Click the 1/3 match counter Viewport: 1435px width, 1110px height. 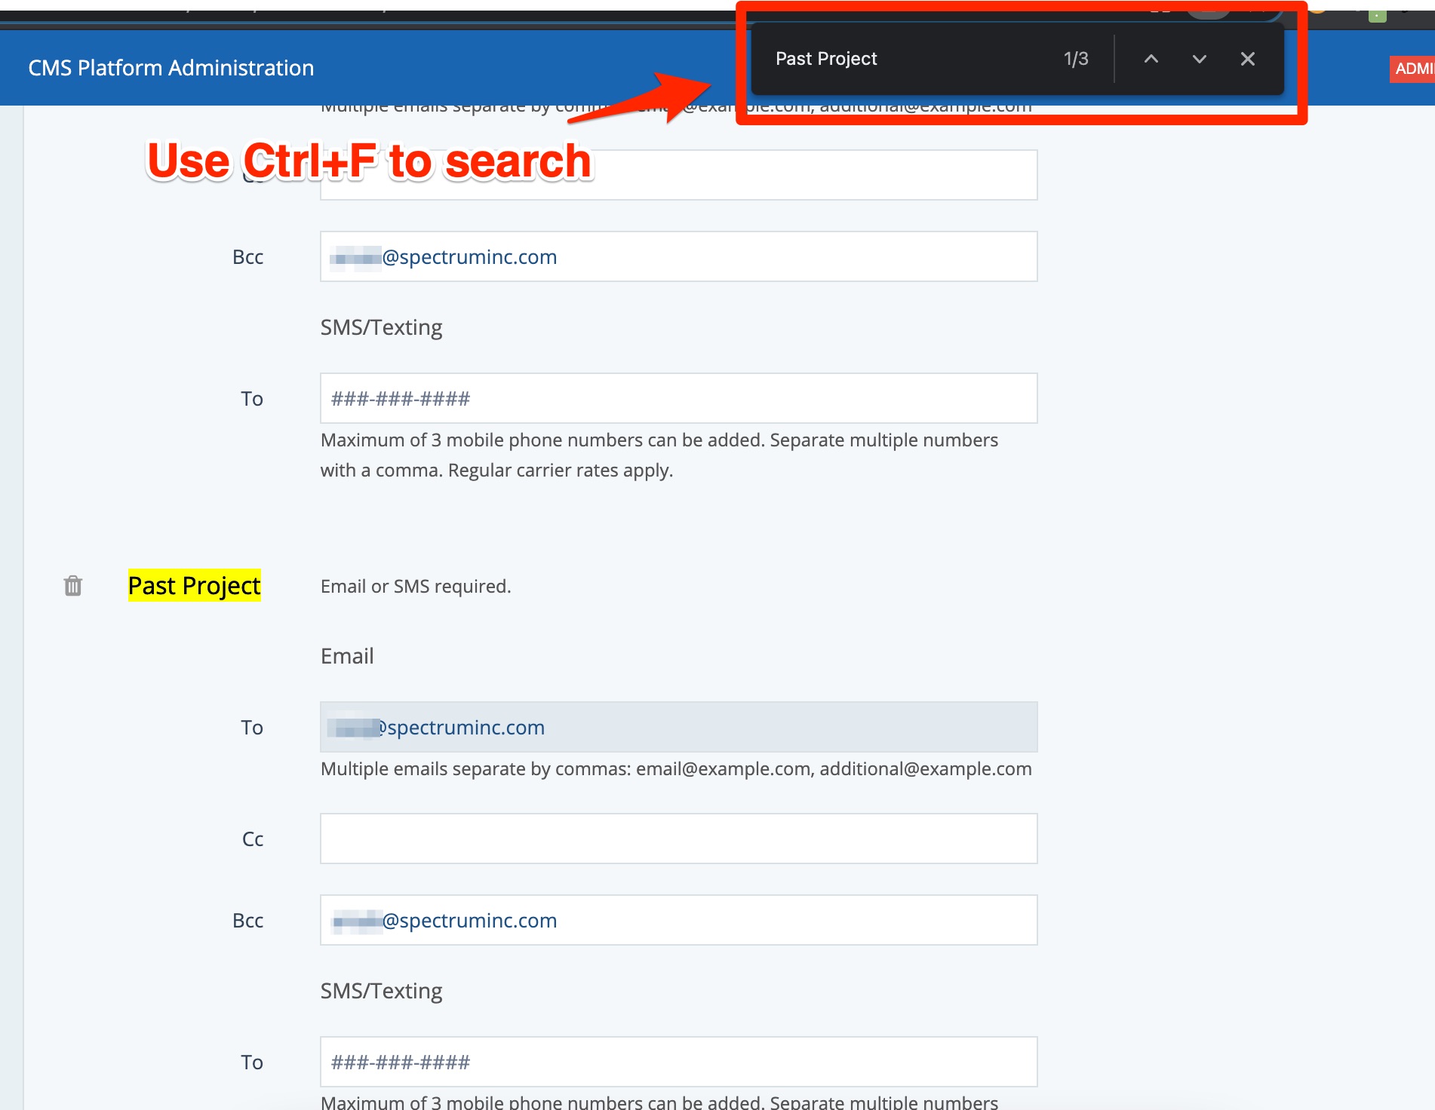1075,59
